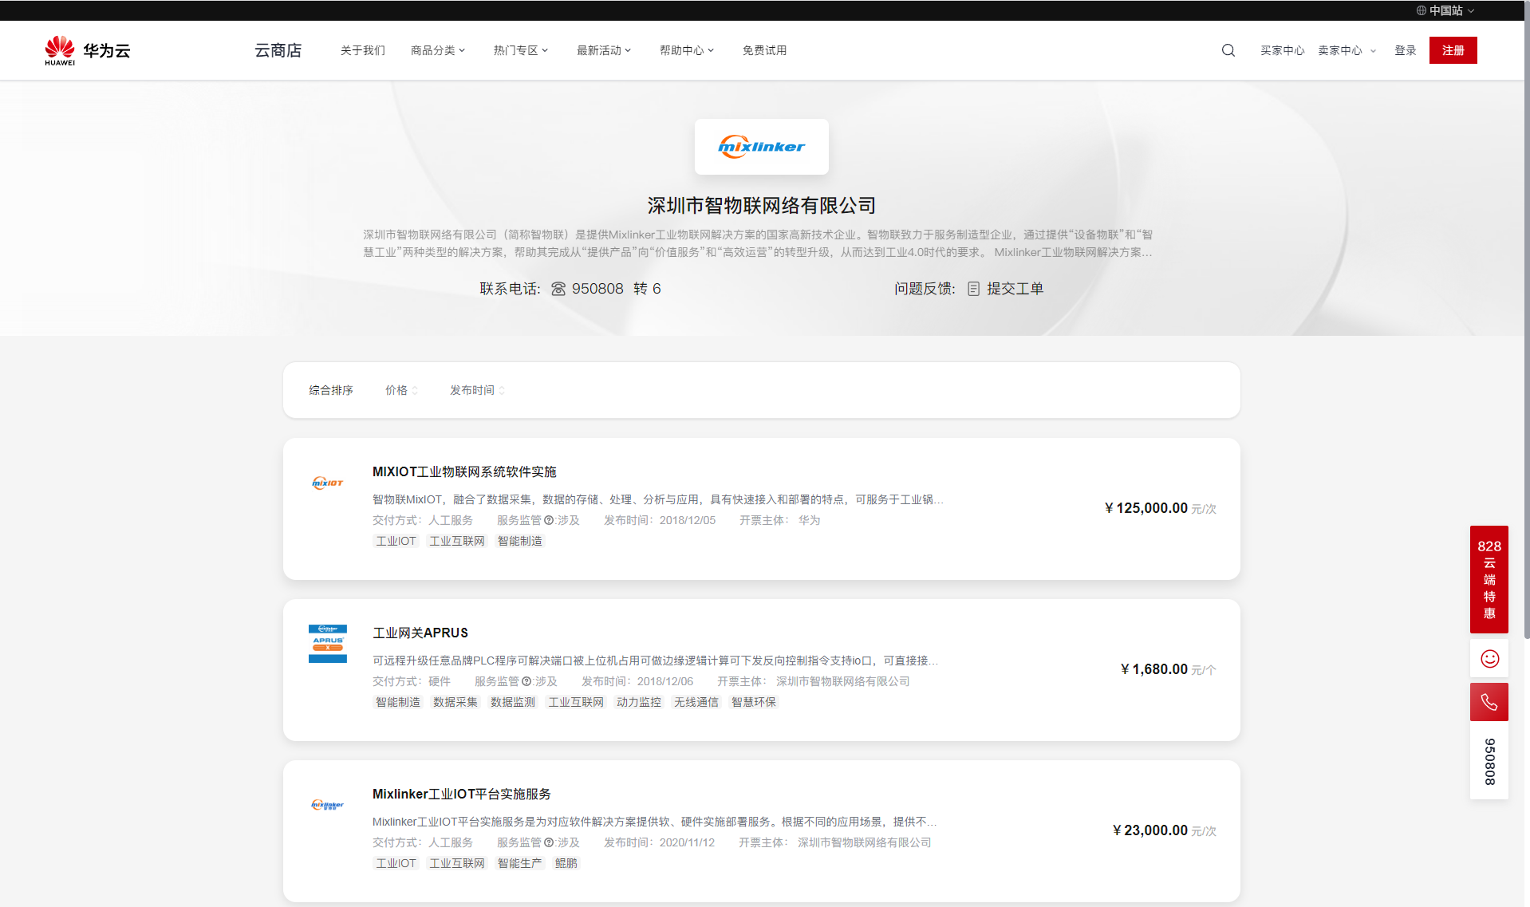The image size is (1530, 907).
Task: Click the 工业IOT tag in MIXIOT row
Action: click(396, 541)
